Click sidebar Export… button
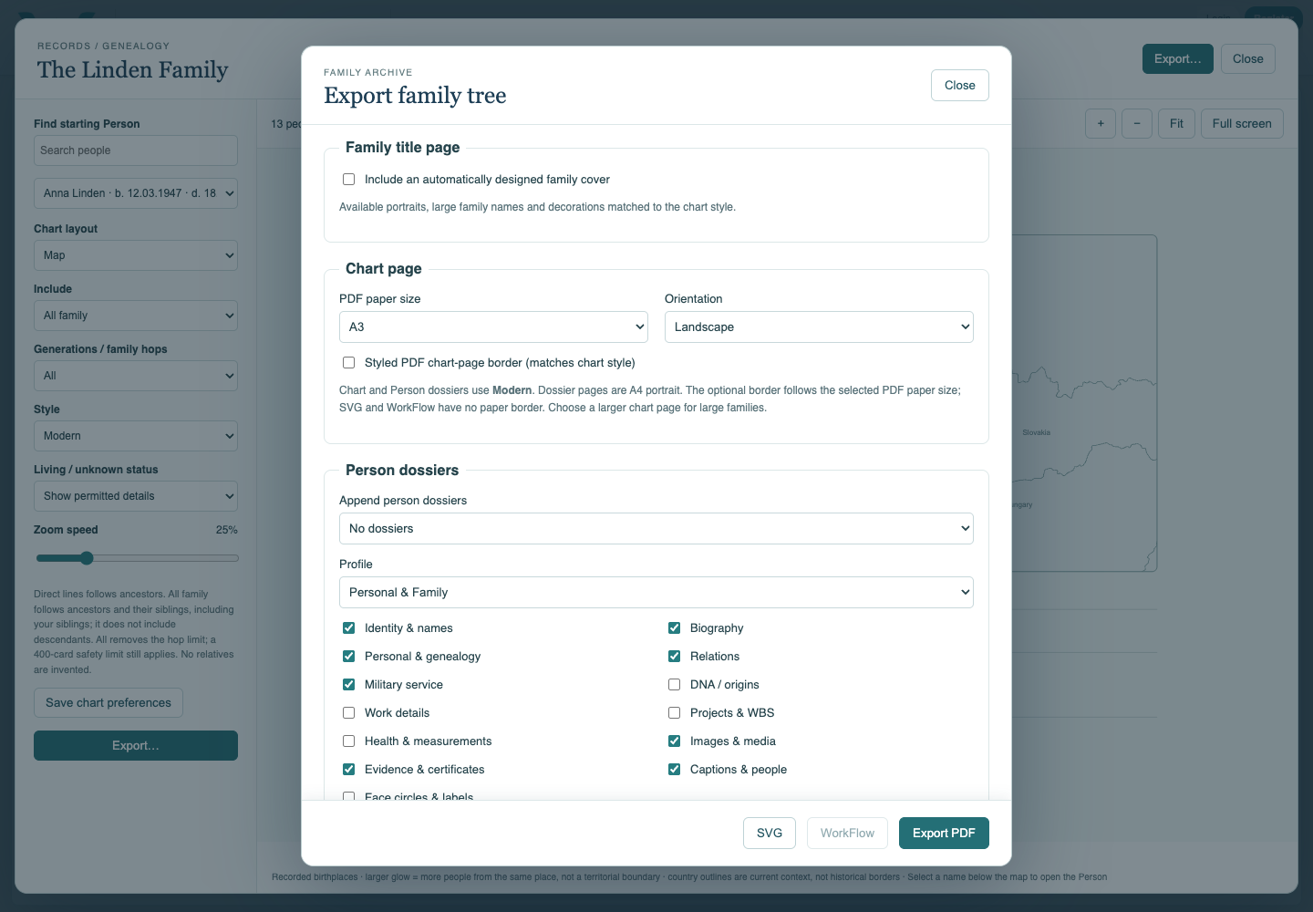 click(136, 746)
